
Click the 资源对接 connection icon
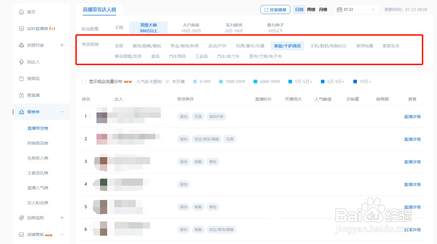21,45
